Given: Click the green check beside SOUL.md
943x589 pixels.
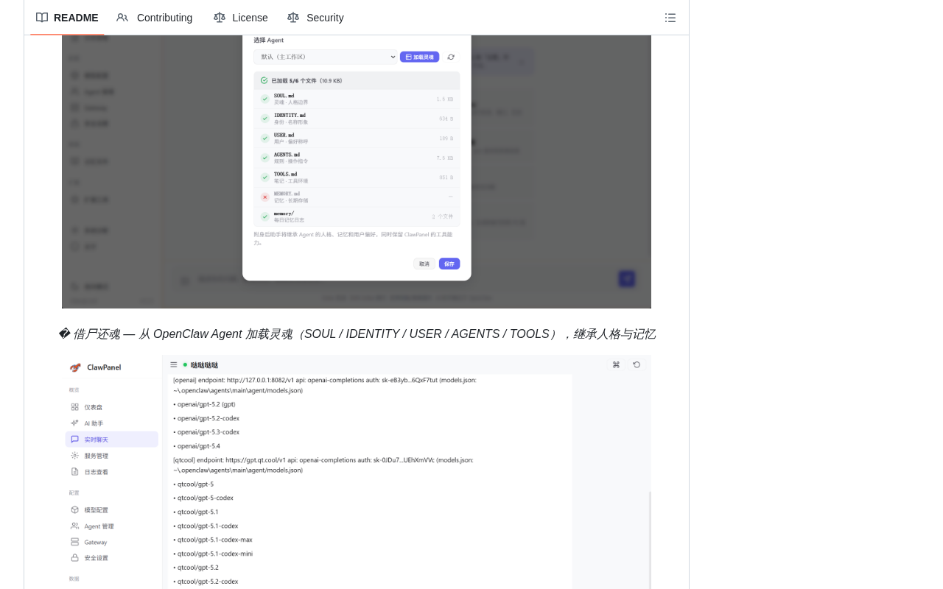Looking at the screenshot, I should [x=265, y=99].
